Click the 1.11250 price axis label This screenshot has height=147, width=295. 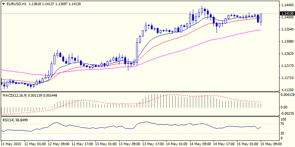(x=287, y=90)
